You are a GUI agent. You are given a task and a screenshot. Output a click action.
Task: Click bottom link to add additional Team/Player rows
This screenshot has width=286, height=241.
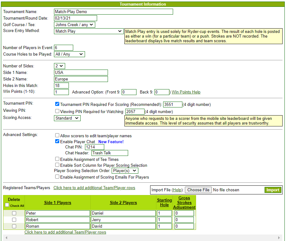click(x=65, y=232)
